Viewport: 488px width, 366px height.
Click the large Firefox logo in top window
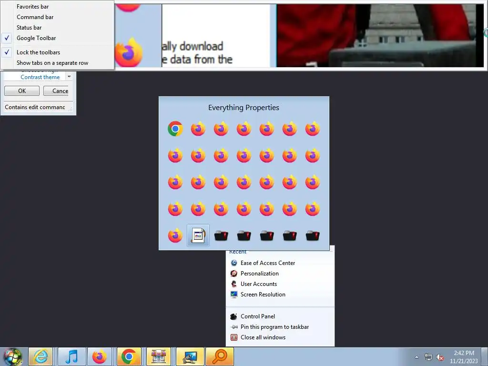coord(129,52)
